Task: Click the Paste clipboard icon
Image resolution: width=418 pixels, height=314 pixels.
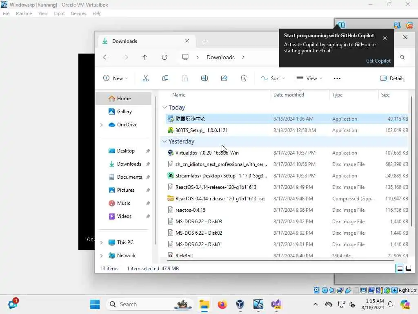Action: point(185,78)
